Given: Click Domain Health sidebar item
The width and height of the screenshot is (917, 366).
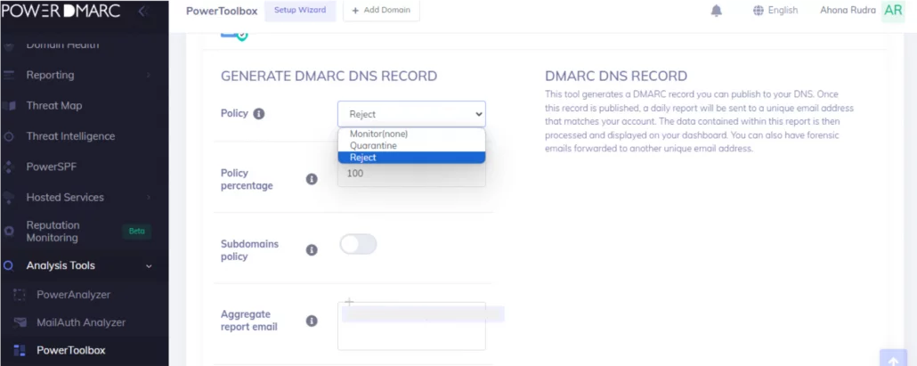Looking at the screenshot, I should pyautogui.click(x=62, y=45).
